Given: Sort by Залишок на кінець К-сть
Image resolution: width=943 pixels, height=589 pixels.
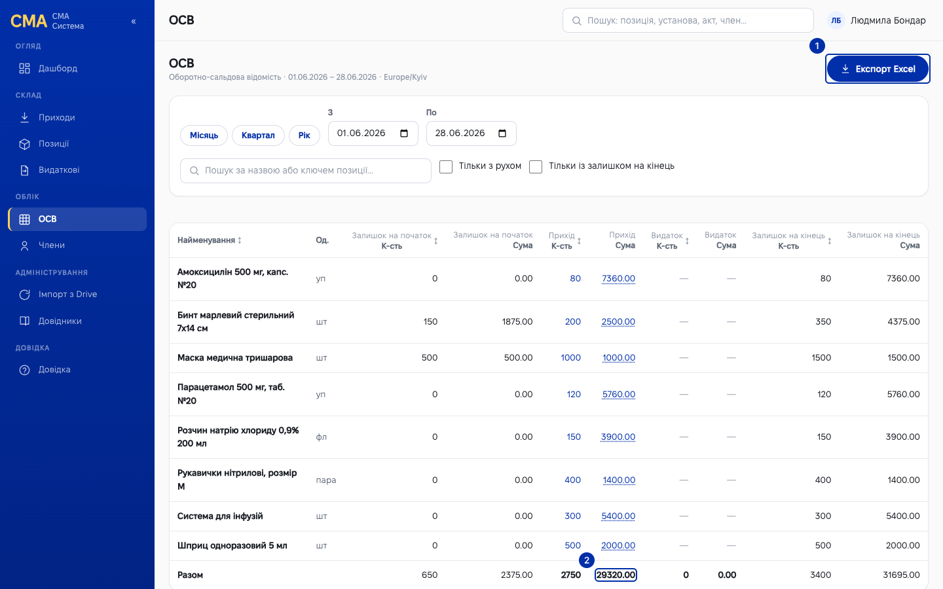Looking at the screenshot, I should 792,240.
